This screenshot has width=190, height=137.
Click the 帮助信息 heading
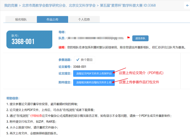point(13,98)
